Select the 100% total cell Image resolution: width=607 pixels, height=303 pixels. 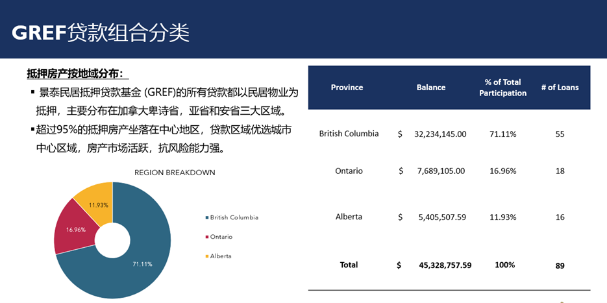pos(505,265)
